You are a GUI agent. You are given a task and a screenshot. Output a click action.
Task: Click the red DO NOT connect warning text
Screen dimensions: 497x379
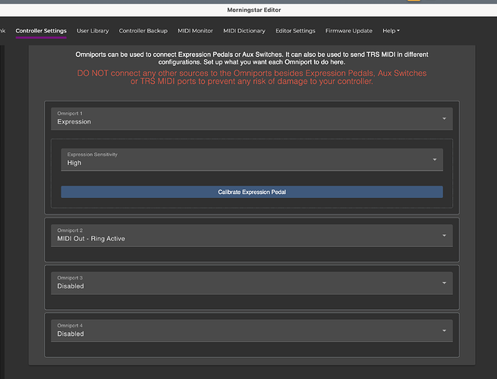[x=252, y=77]
